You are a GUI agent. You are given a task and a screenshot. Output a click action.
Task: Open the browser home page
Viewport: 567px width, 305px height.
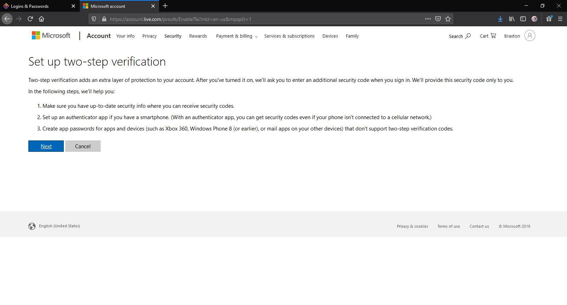41,19
